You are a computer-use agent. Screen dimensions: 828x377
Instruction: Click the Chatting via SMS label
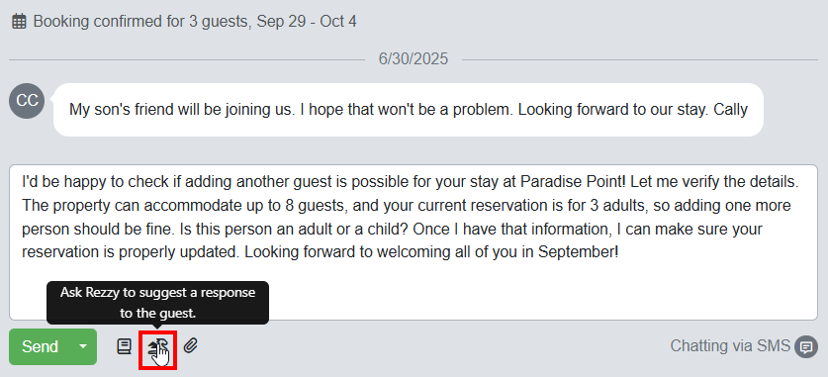click(x=730, y=346)
